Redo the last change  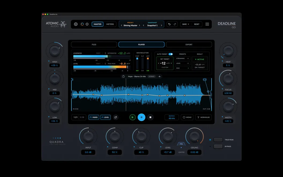[x=175, y=24]
